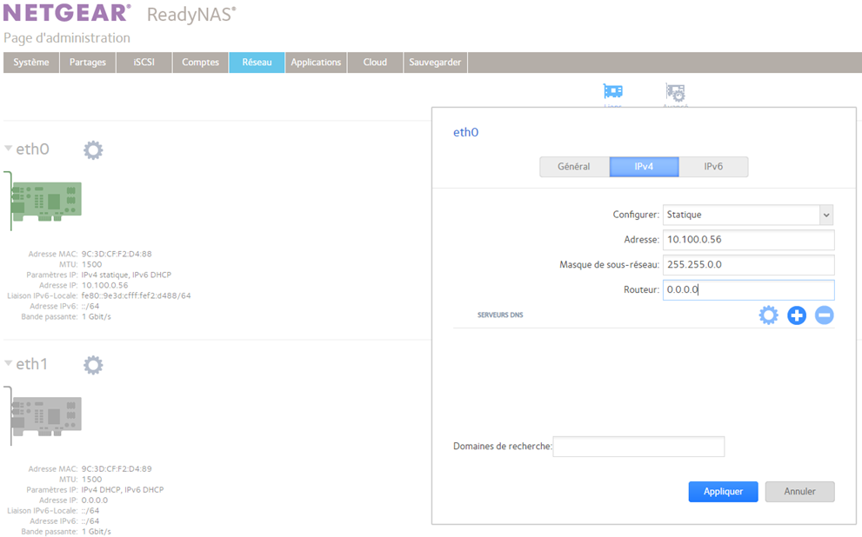This screenshot has width=862, height=537.
Task: Add a DNS server with plus icon
Action: [x=797, y=315]
